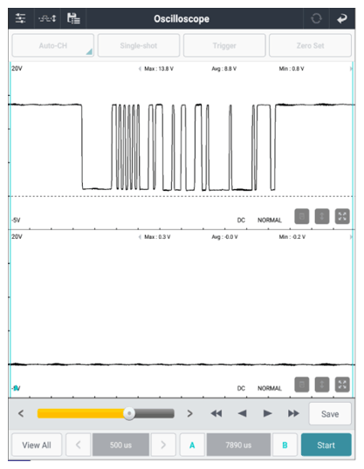Open the saved data list icon
The height and width of the screenshot is (469, 364).
point(73,18)
